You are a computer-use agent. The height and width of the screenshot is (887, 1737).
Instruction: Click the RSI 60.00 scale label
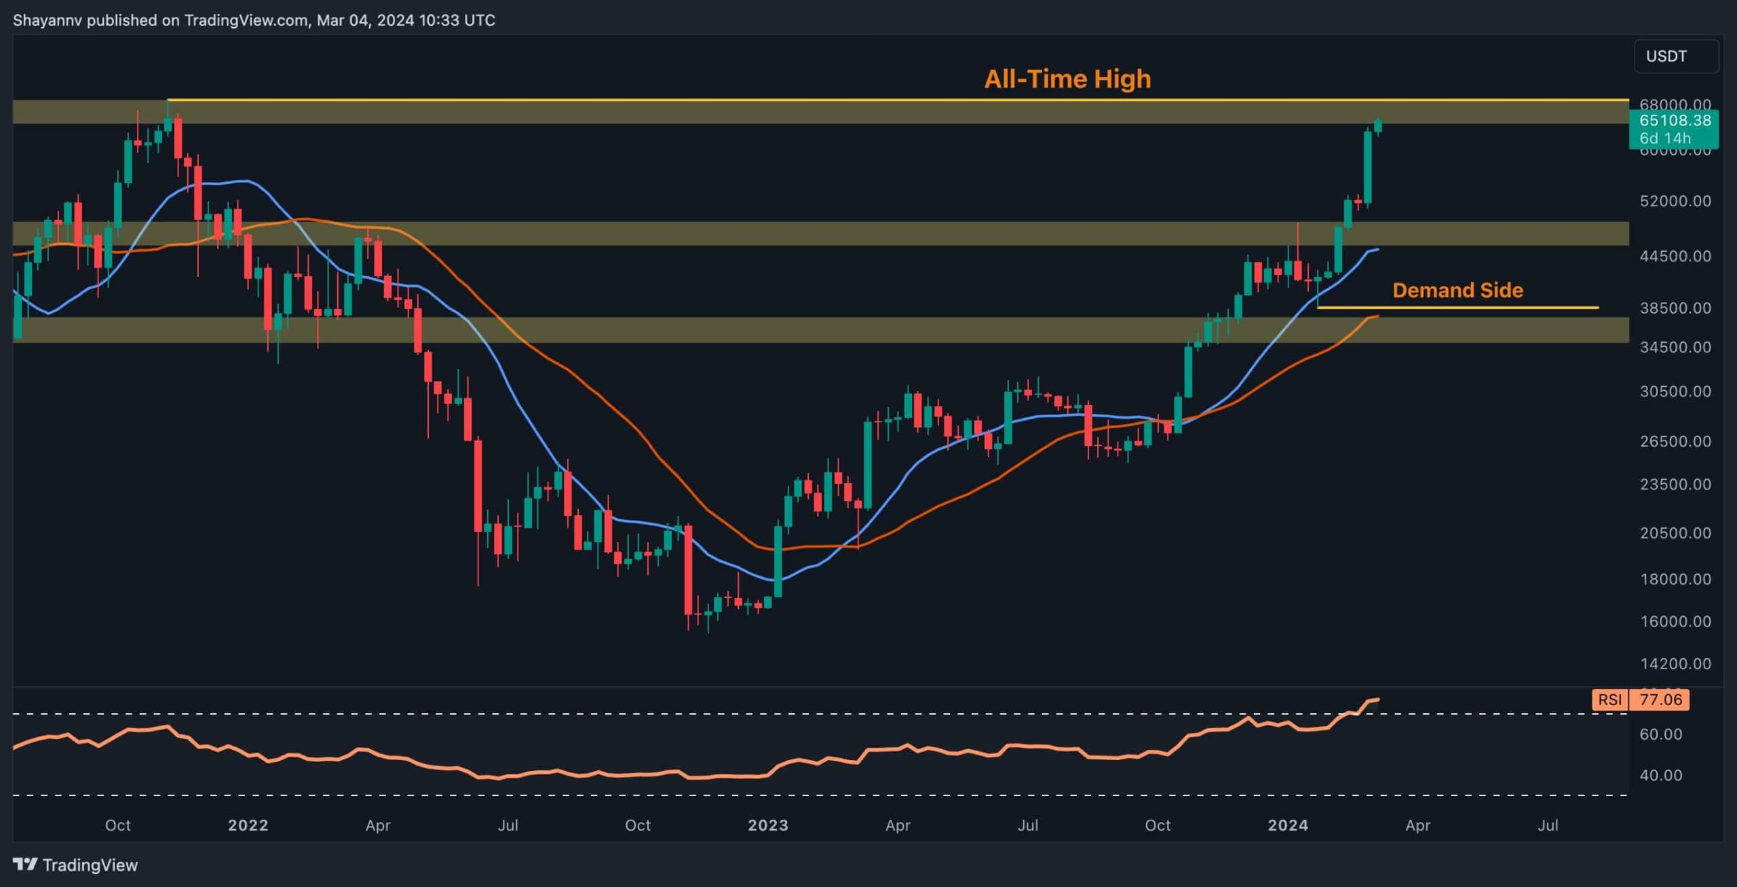pos(1660,734)
